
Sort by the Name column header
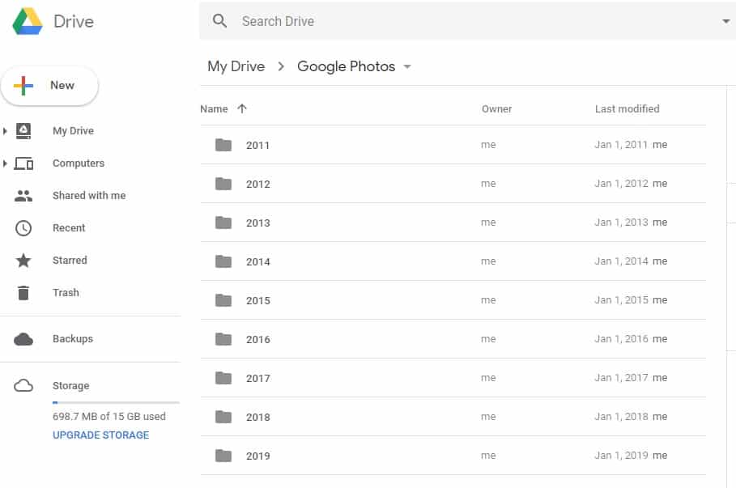tap(214, 109)
